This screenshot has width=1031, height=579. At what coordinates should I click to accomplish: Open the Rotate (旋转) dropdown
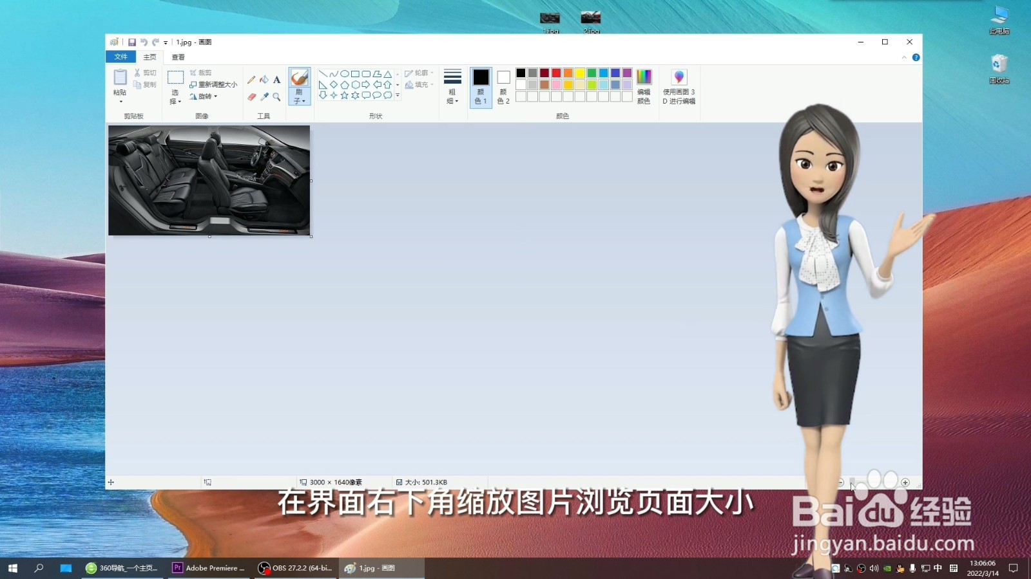(x=204, y=96)
